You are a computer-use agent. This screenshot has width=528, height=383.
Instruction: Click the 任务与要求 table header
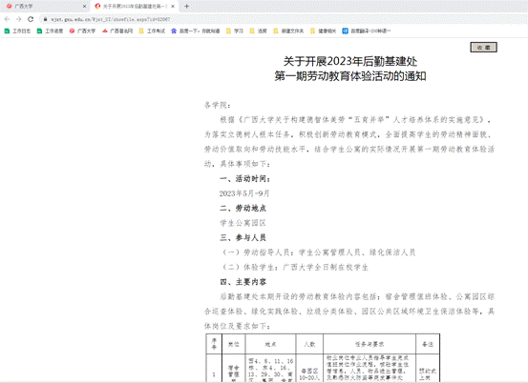click(370, 344)
